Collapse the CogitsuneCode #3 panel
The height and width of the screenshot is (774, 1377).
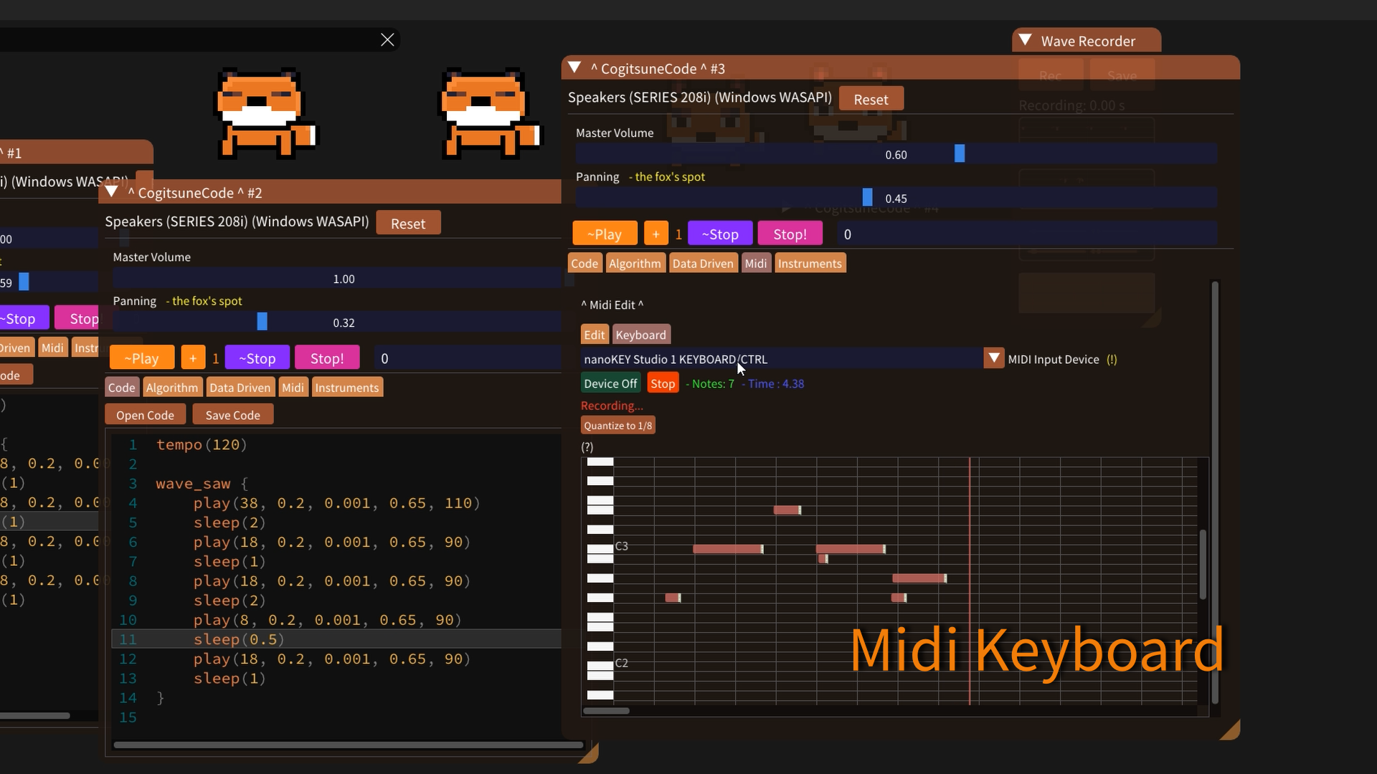pyautogui.click(x=574, y=67)
